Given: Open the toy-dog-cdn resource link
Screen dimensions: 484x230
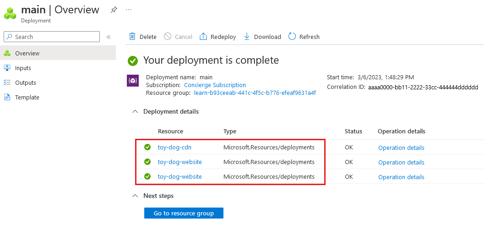Looking at the screenshot, I should click(175, 147).
